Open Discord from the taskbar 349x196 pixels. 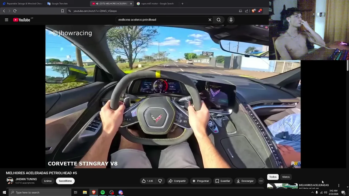[121, 192]
